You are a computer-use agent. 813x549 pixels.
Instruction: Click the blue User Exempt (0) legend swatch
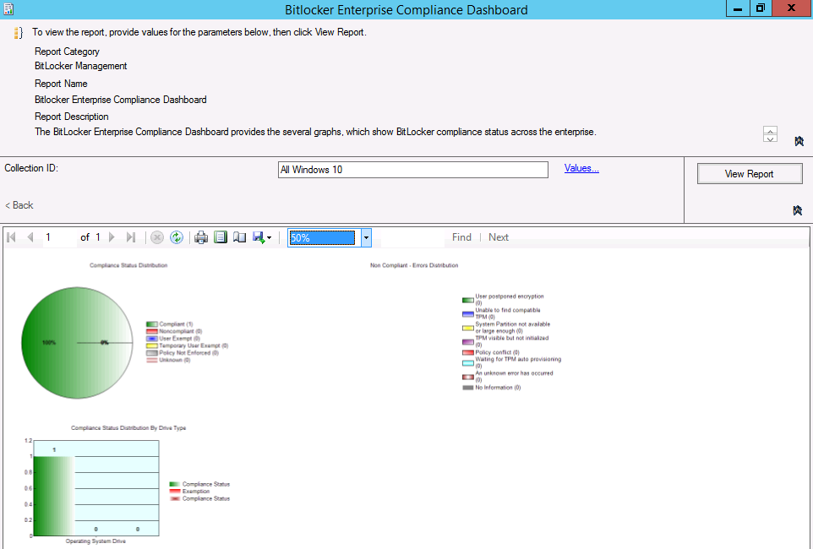(x=152, y=339)
